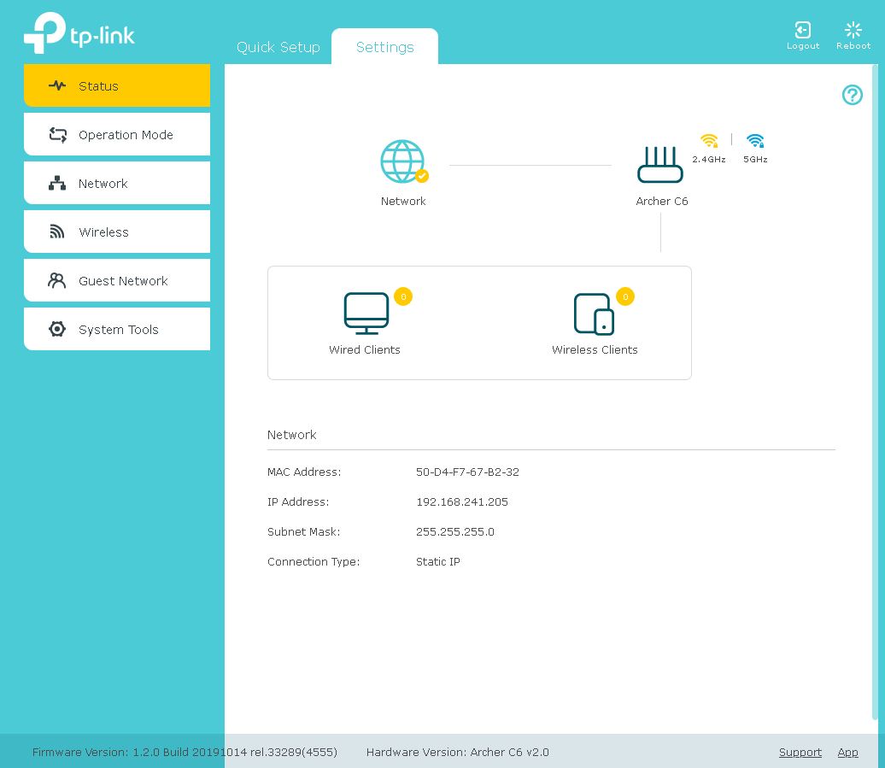Expand the System Tools section
Image resolution: width=885 pixels, height=768 pixels.
click(x=117, y=329)
